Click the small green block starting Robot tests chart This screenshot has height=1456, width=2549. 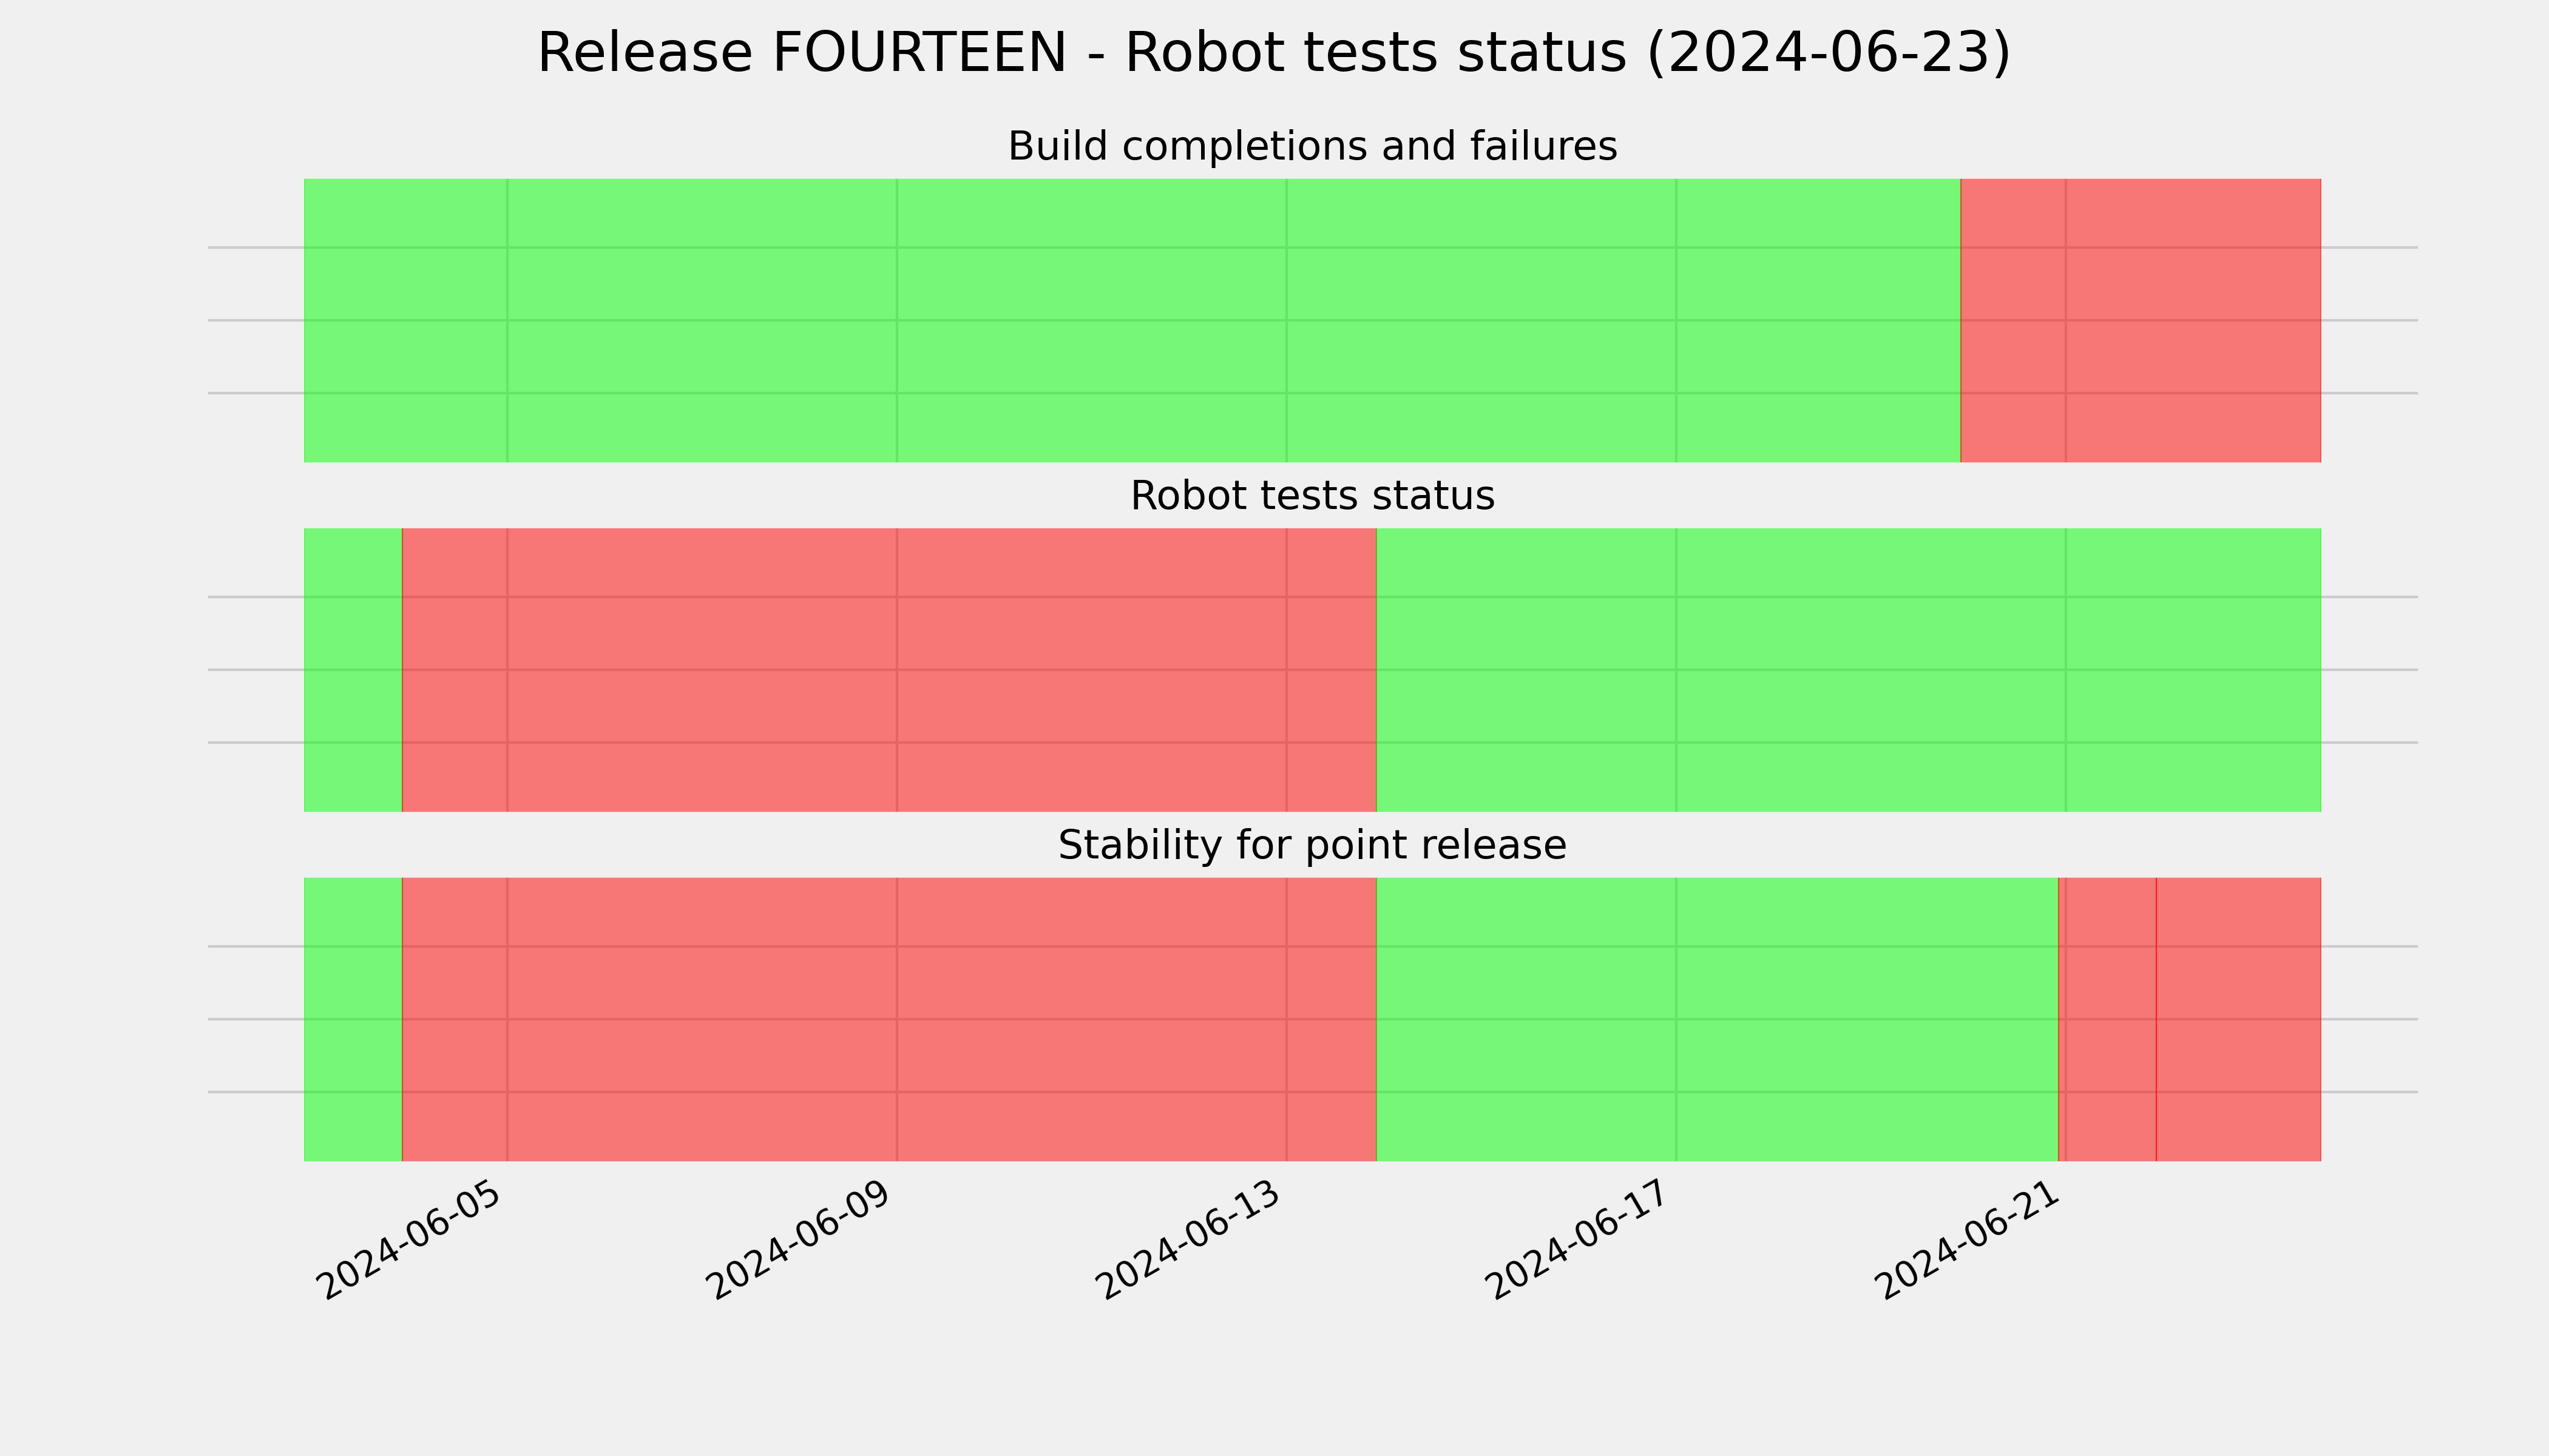coord(353,670)
